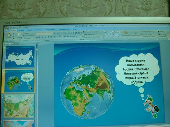Toggle italic text formatting

(x=40, y=37)
